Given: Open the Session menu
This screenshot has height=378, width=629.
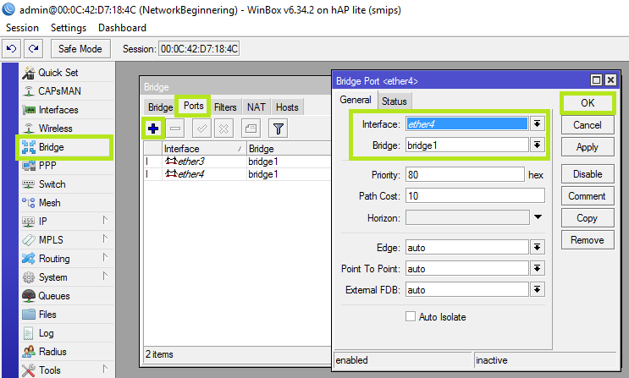Looking at the screenshot, I should pyautogui.click(x=23, y=28).
